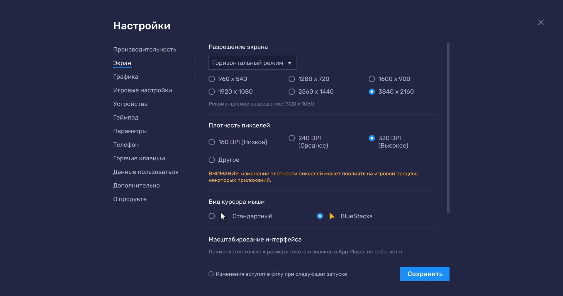Image resolution: width=563 pixels, height=296 pixels.
Task: Choose 160 DPI (Низкое) pixel density
Action: [211, 142]
